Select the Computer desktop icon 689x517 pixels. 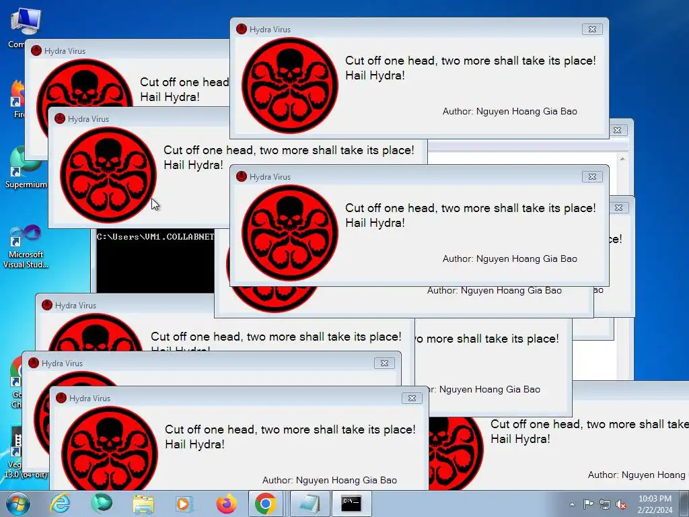pos(24,27)
